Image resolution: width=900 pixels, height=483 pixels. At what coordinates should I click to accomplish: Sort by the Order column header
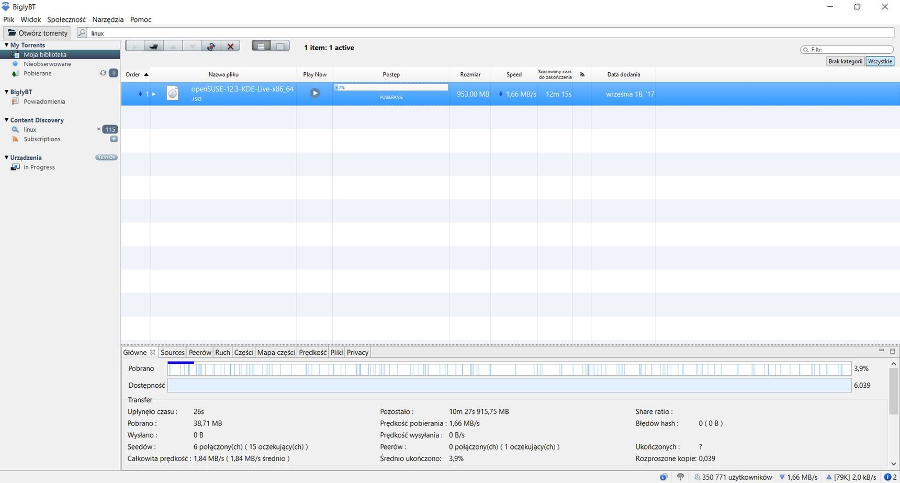pos(136,74)
